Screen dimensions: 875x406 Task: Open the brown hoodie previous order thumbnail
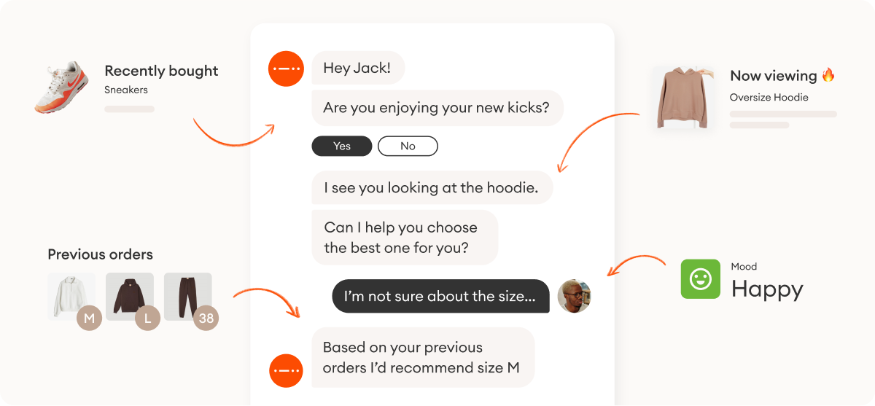(x=130, y=297)
